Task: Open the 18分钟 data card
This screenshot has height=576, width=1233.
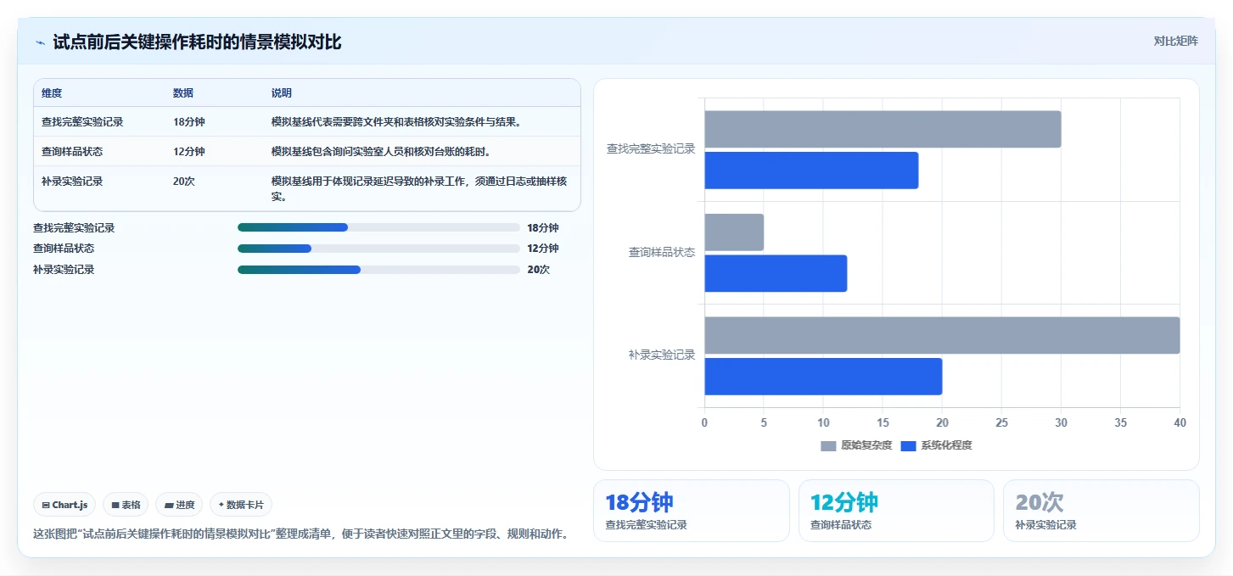Action: tap(692, 511)
